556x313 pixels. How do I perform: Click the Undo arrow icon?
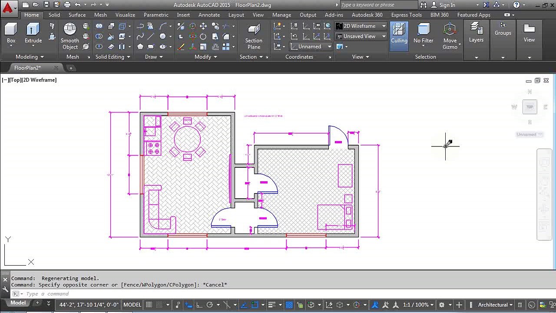tap(77, 5)
